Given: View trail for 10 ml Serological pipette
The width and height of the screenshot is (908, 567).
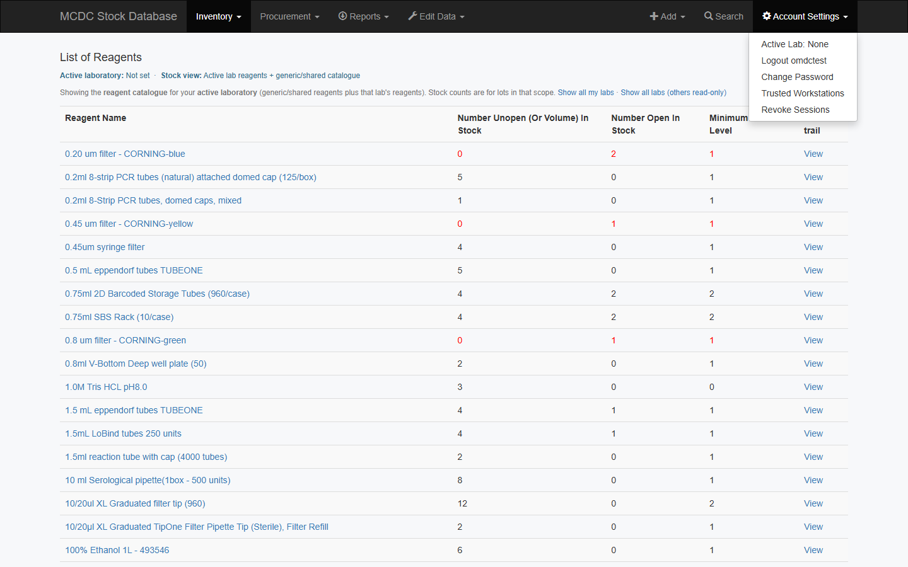Looking at the screenshot, I should pos(813,480).
